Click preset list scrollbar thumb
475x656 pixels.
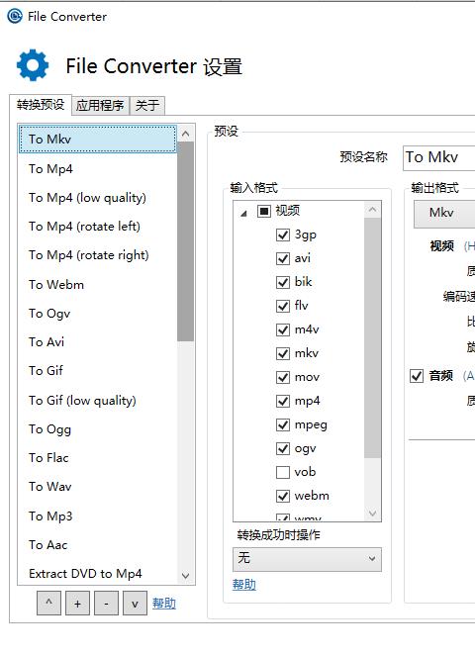[x=185, y=241]
